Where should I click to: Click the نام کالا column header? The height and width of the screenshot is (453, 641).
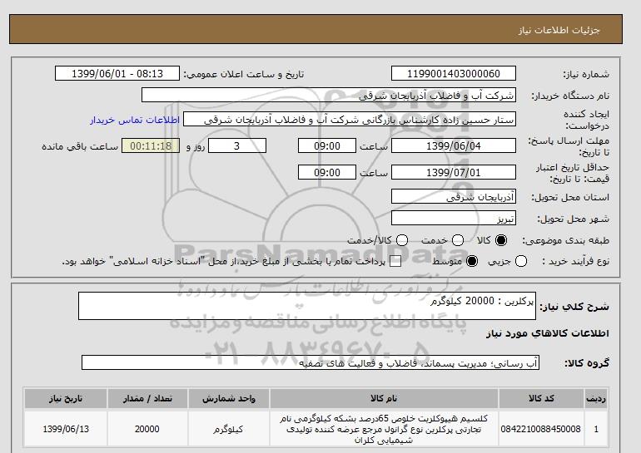coord(384,399)
